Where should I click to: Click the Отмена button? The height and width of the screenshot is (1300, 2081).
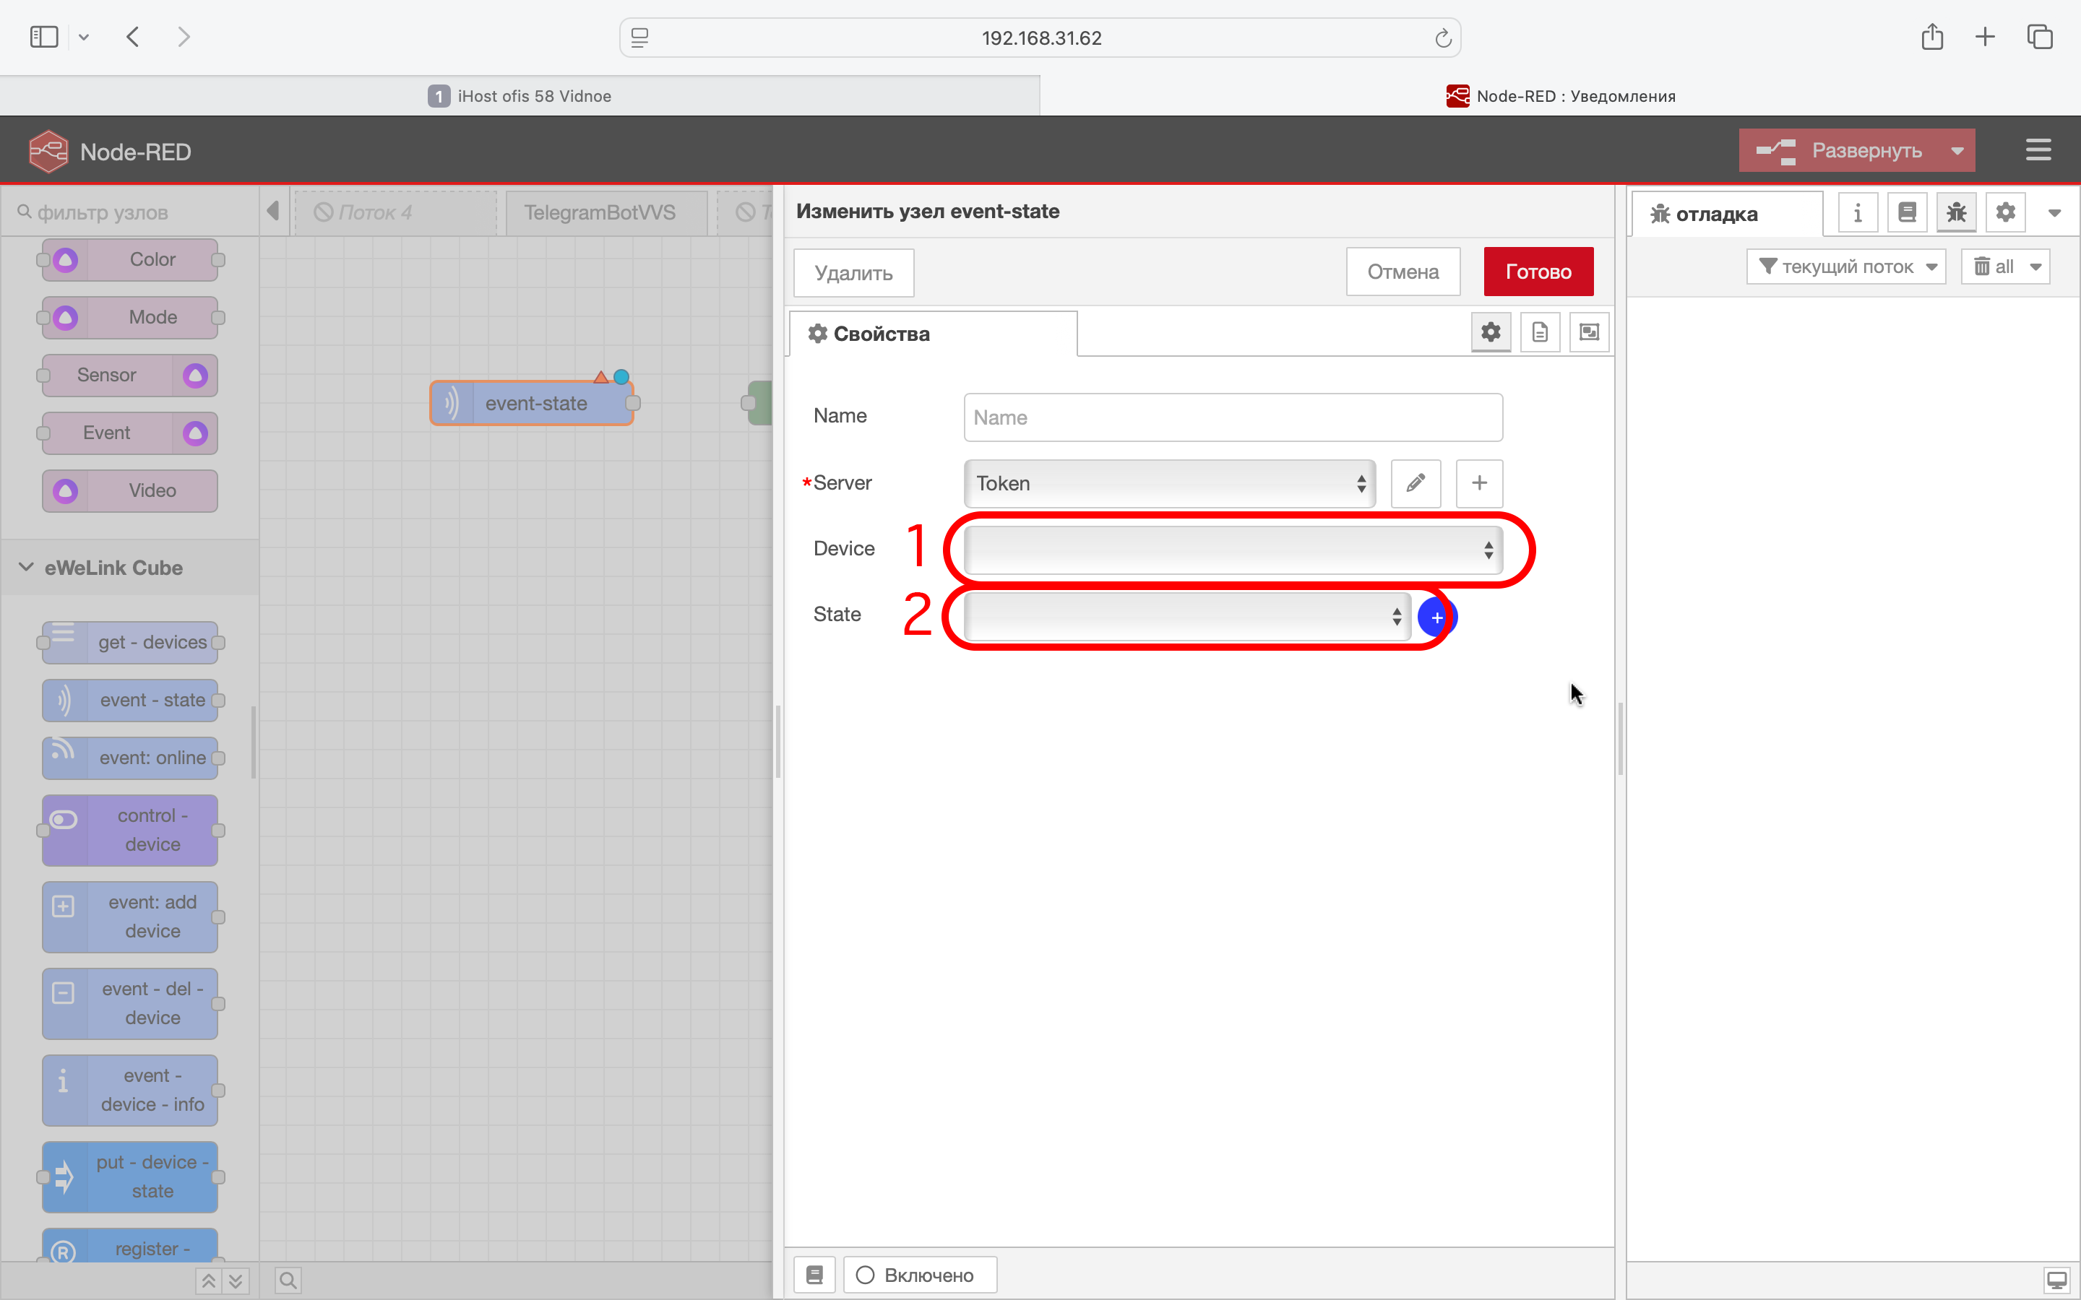1403,272
